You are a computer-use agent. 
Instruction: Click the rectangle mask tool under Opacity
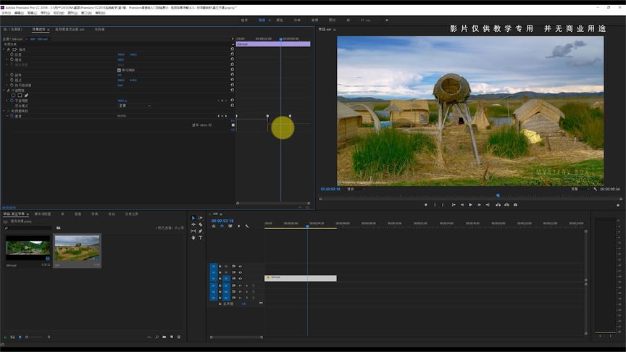pos(20,95)
